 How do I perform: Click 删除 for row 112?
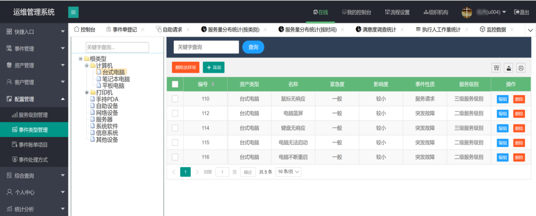pyautogui.click(x=519, y=114)
